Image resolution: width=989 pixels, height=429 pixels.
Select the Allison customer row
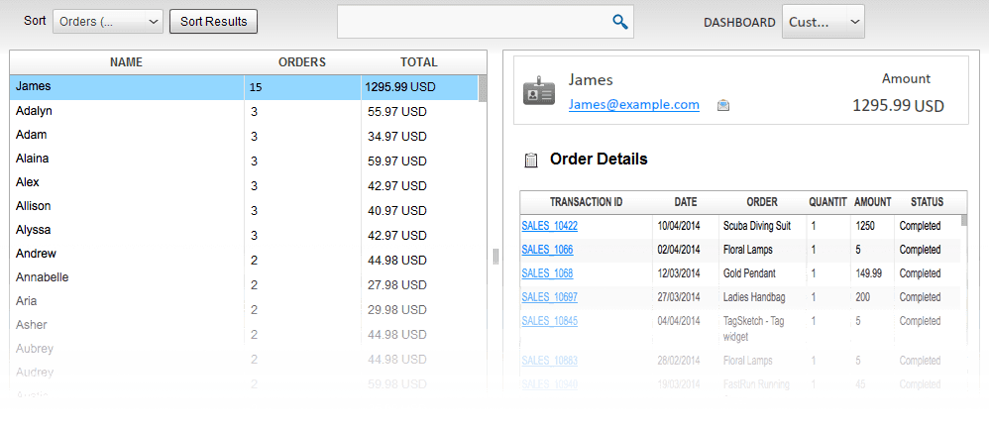pos(244,206)
